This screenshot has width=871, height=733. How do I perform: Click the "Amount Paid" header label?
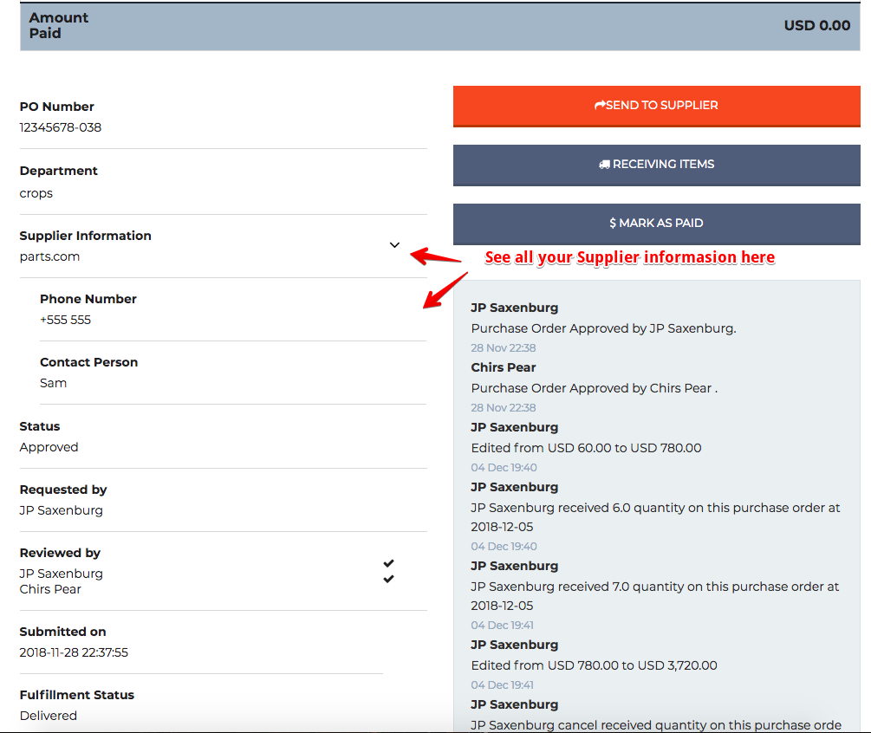[58, 25]
